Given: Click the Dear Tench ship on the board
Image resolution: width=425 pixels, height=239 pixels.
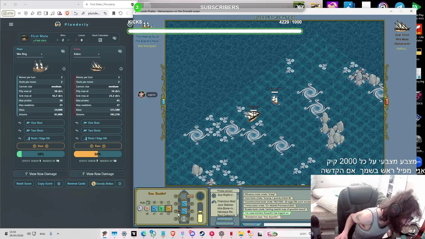Looking at the screenshot, I should (253, 115).
